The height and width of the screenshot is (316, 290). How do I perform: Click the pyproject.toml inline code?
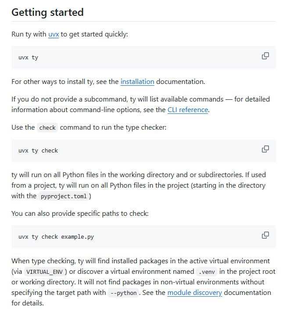pos(64,196)
